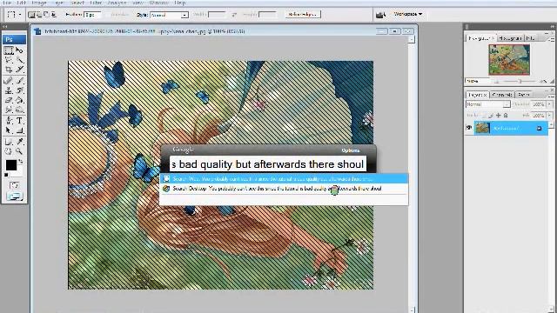557x313 pixels.
Task: Click the Google search text field
Action: coord(268,164)
